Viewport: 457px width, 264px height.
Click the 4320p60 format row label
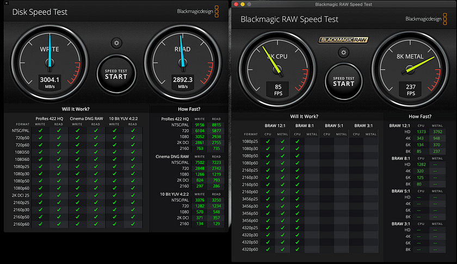pyautogui.click(x=250, y=249)
